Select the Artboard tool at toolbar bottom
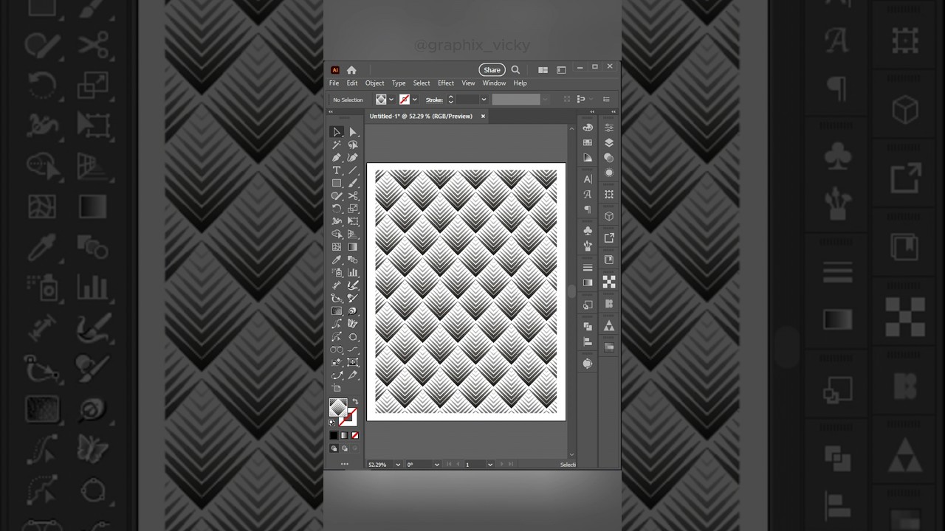The width and height of the screenshot is (945, 531). pos(337,388)
